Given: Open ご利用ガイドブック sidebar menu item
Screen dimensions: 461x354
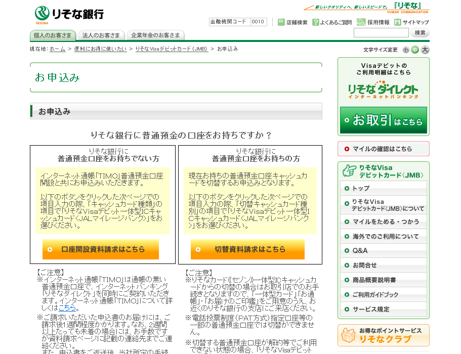Looking at the screenshot, I should (x=384, y=295).
